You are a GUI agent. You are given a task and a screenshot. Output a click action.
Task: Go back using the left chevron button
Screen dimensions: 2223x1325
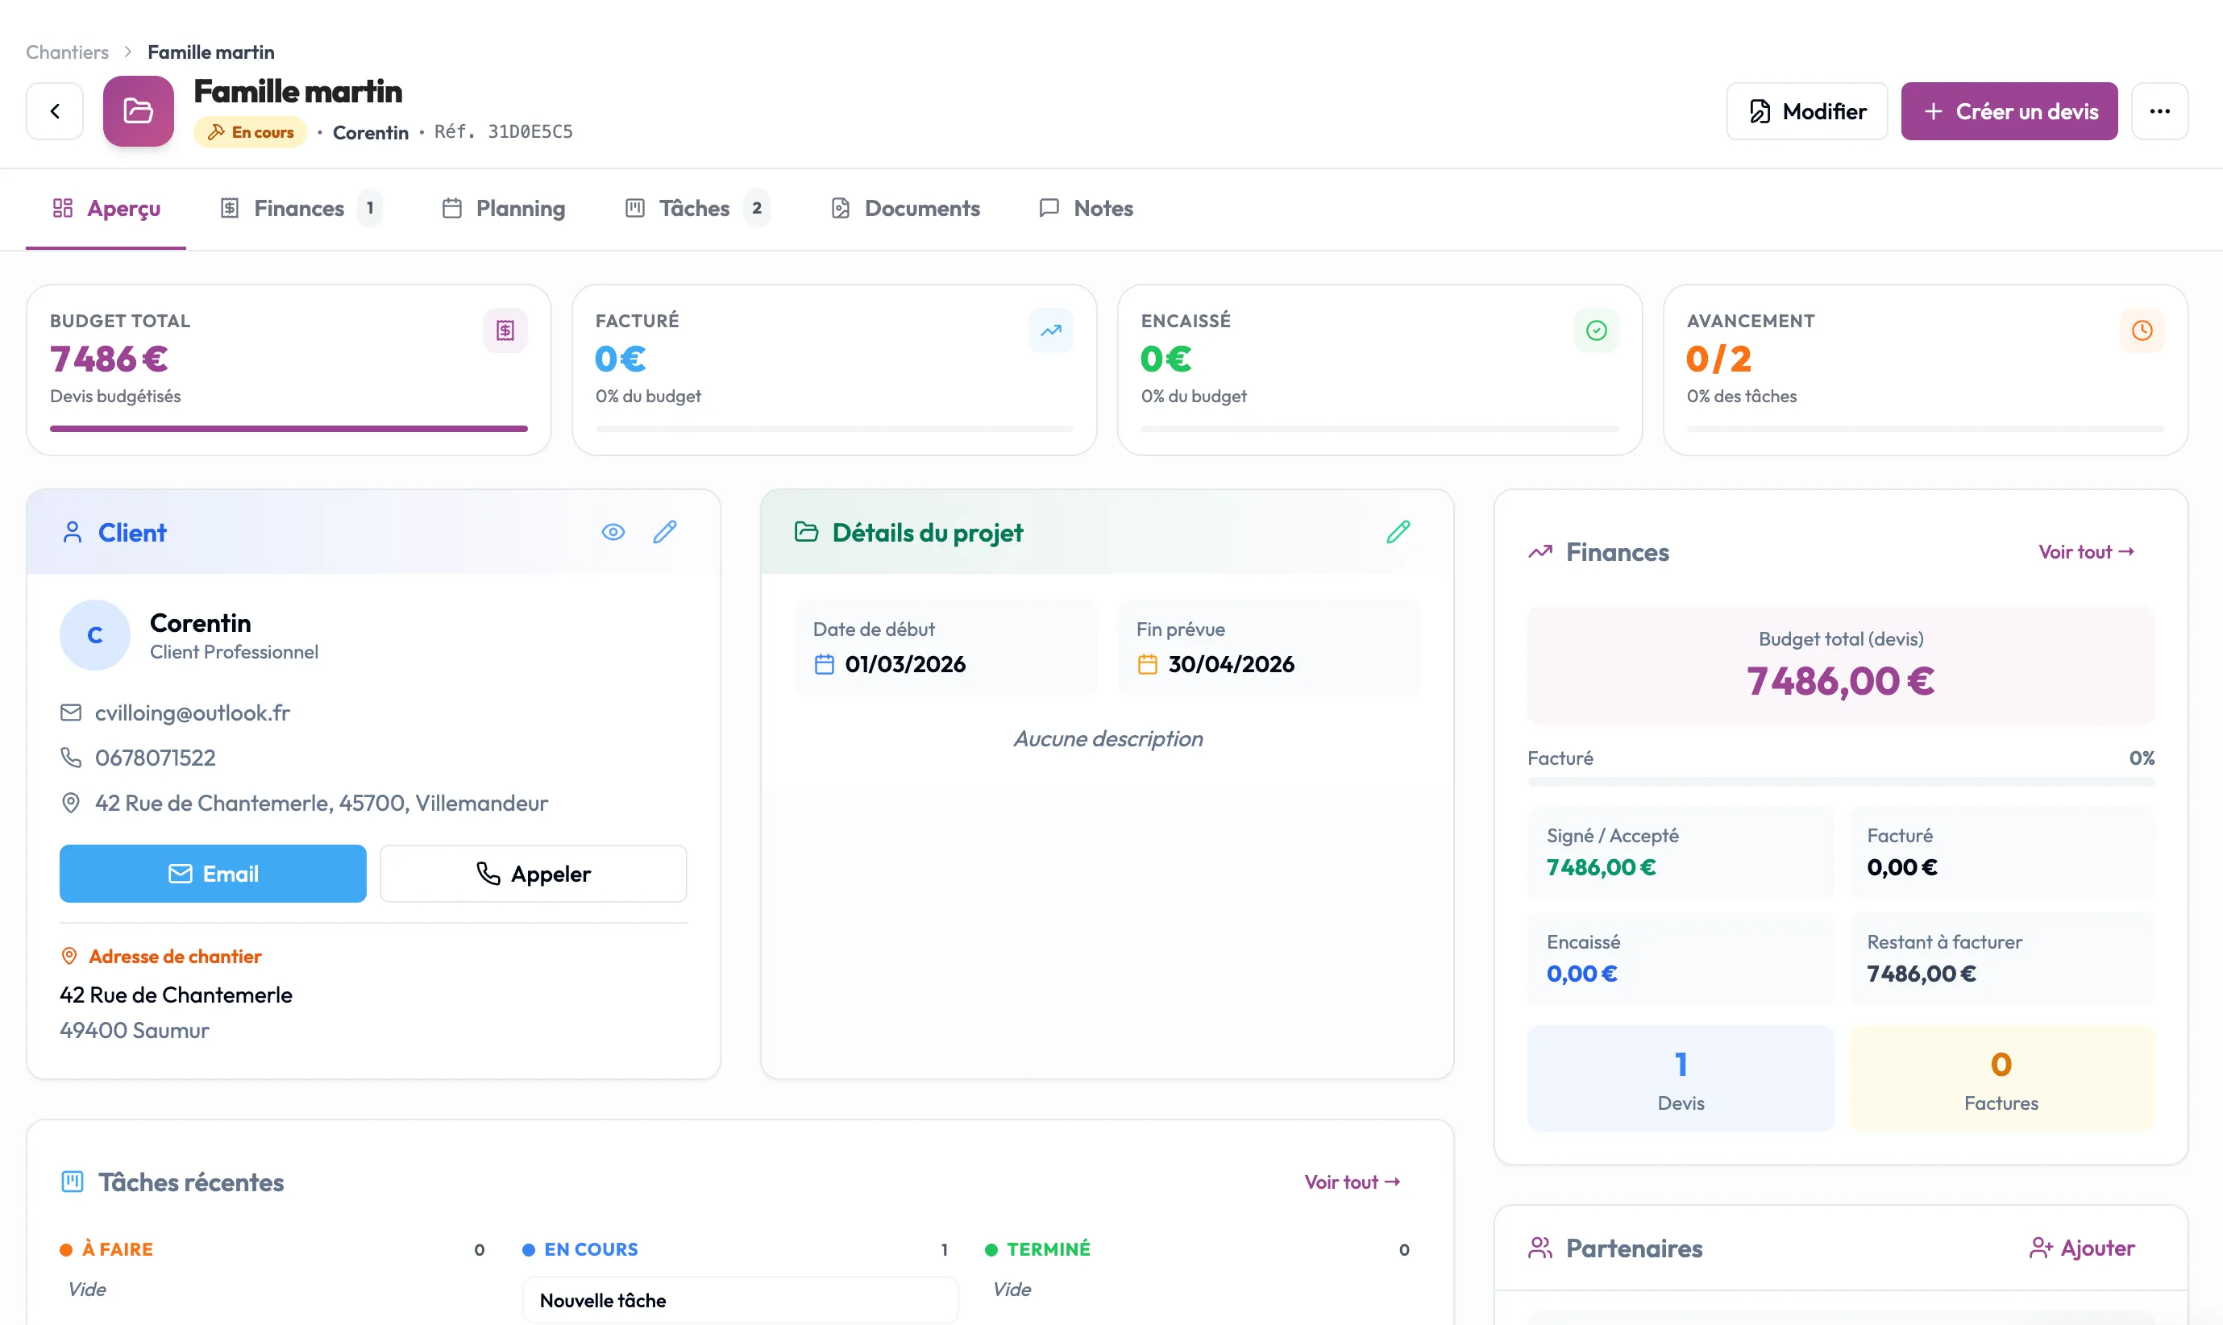click(x=55, y=110)
